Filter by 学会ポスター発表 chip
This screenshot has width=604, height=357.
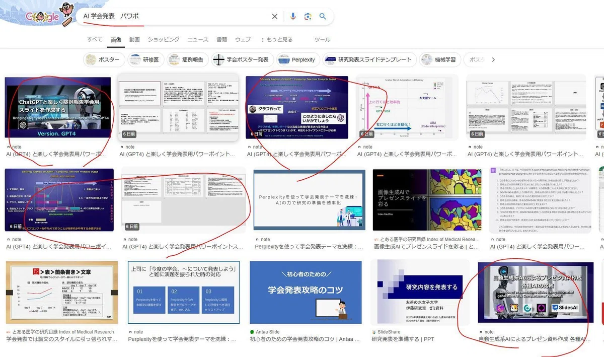[242, 59]
